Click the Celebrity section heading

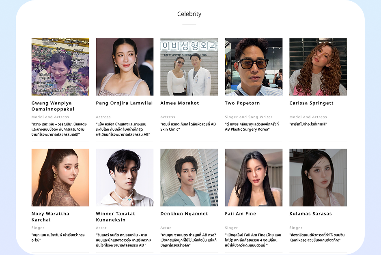[x=189, y=14]
